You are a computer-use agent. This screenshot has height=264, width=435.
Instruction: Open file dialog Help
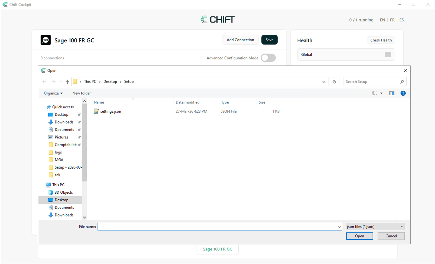403,93
